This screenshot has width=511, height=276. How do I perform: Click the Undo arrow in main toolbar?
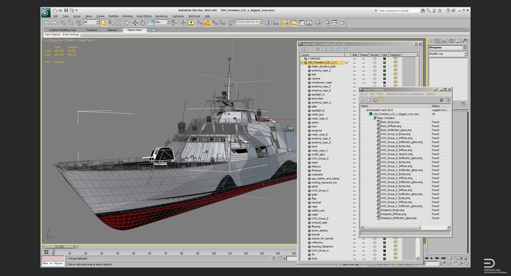pyautogui.click(x=47, y=23)
